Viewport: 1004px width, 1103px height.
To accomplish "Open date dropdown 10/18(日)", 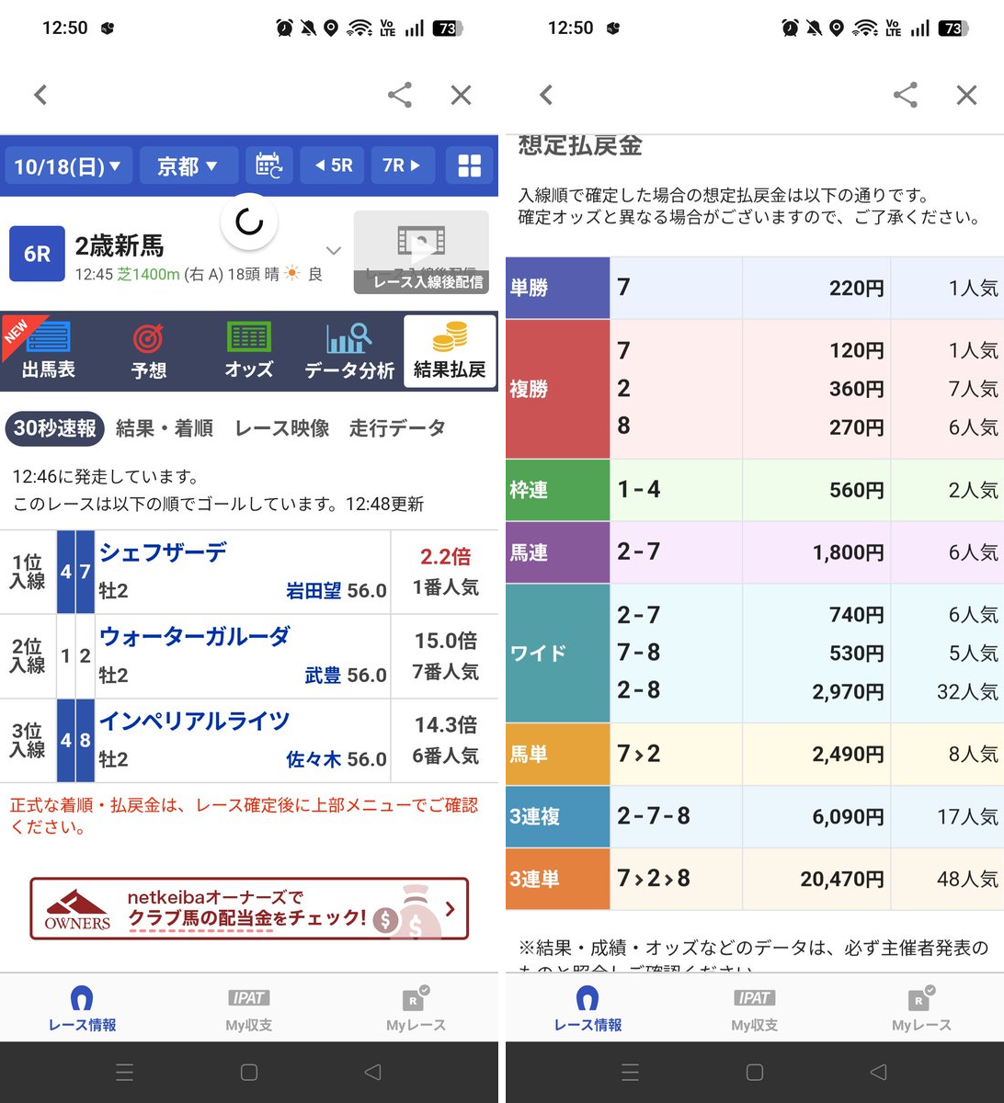I will (x=67, y=166).
